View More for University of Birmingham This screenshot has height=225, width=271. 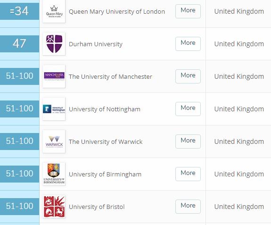pos(188,174)
